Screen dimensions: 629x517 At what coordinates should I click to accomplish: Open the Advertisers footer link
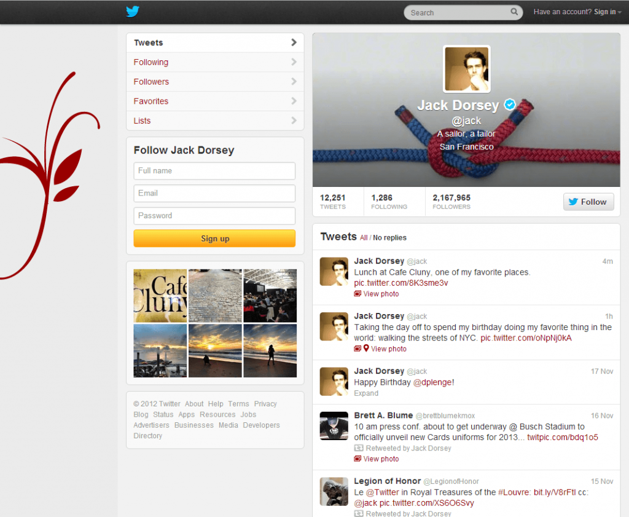(151, 425)
